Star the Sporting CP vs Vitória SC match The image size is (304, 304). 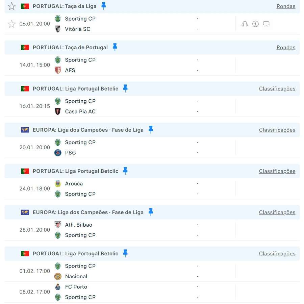click(x=11, y=24)
